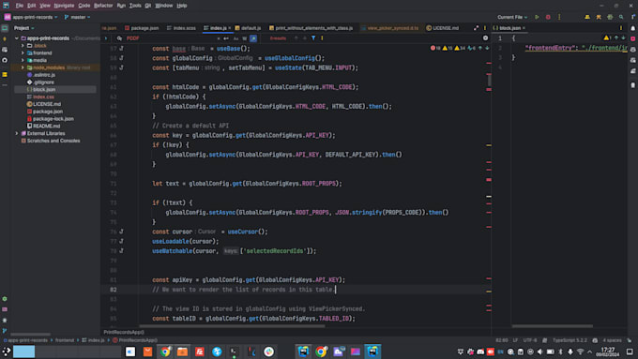Select .gitignore in project tree
The image size is (638, 359).
[x=40, y=82]
